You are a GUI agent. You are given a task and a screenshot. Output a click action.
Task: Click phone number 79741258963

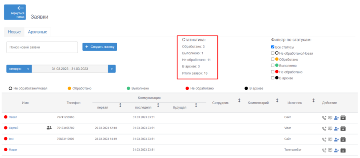[x=66, y=117]
